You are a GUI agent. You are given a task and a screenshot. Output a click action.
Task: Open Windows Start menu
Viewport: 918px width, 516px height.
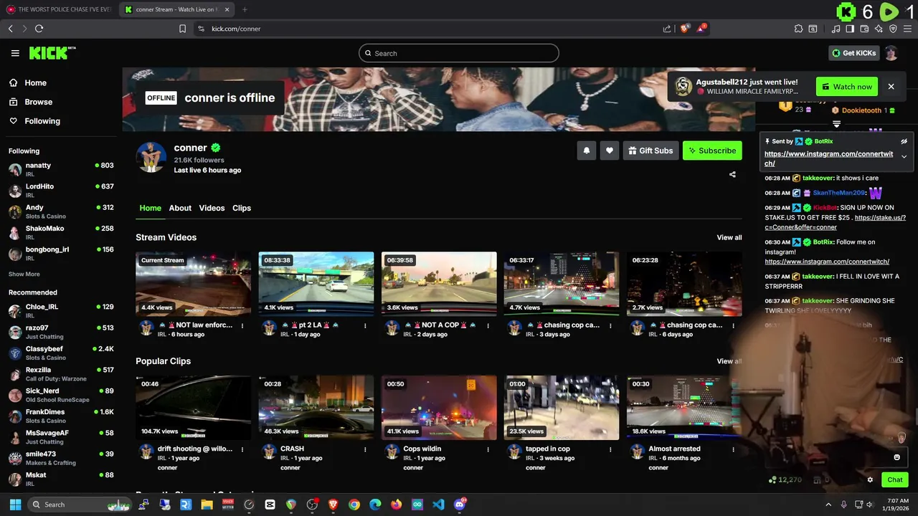point(15,505)
